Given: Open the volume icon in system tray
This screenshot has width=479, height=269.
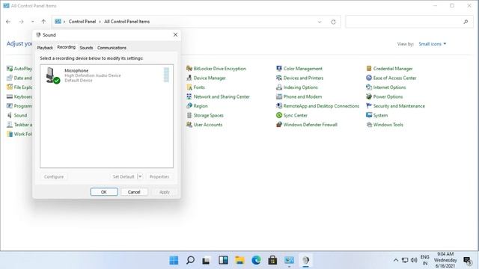Looking at the screenshot, I should [x=414, y=260].
